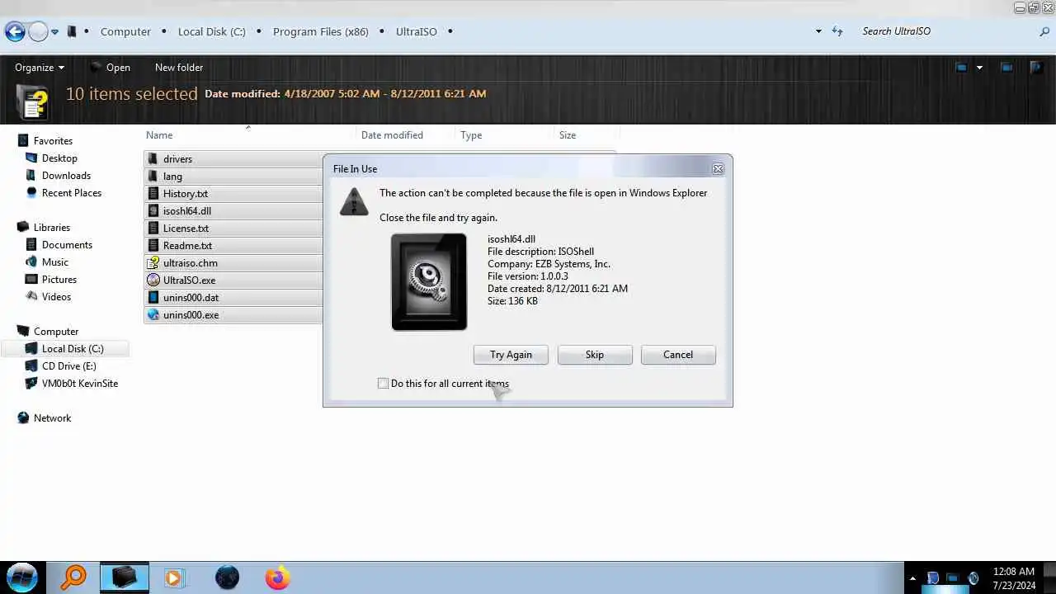Select unins000.exe uninstaller icon

pos(153,315)
